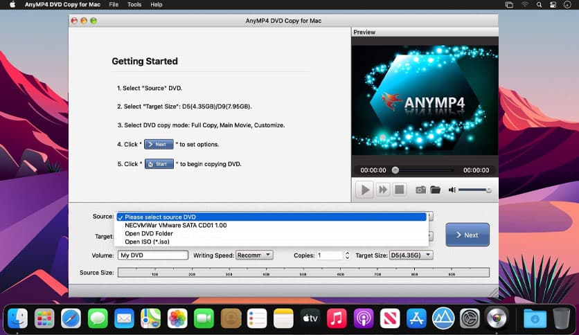Open the snapshot folder icon
The width and height of the screenshot is (579, 335).
436,190
